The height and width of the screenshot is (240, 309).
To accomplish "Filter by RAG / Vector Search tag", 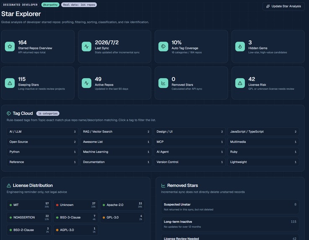I will point(116,132).
